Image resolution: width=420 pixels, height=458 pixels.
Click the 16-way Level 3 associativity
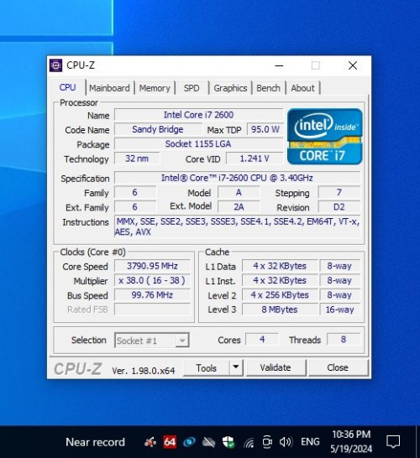(340, 310)
